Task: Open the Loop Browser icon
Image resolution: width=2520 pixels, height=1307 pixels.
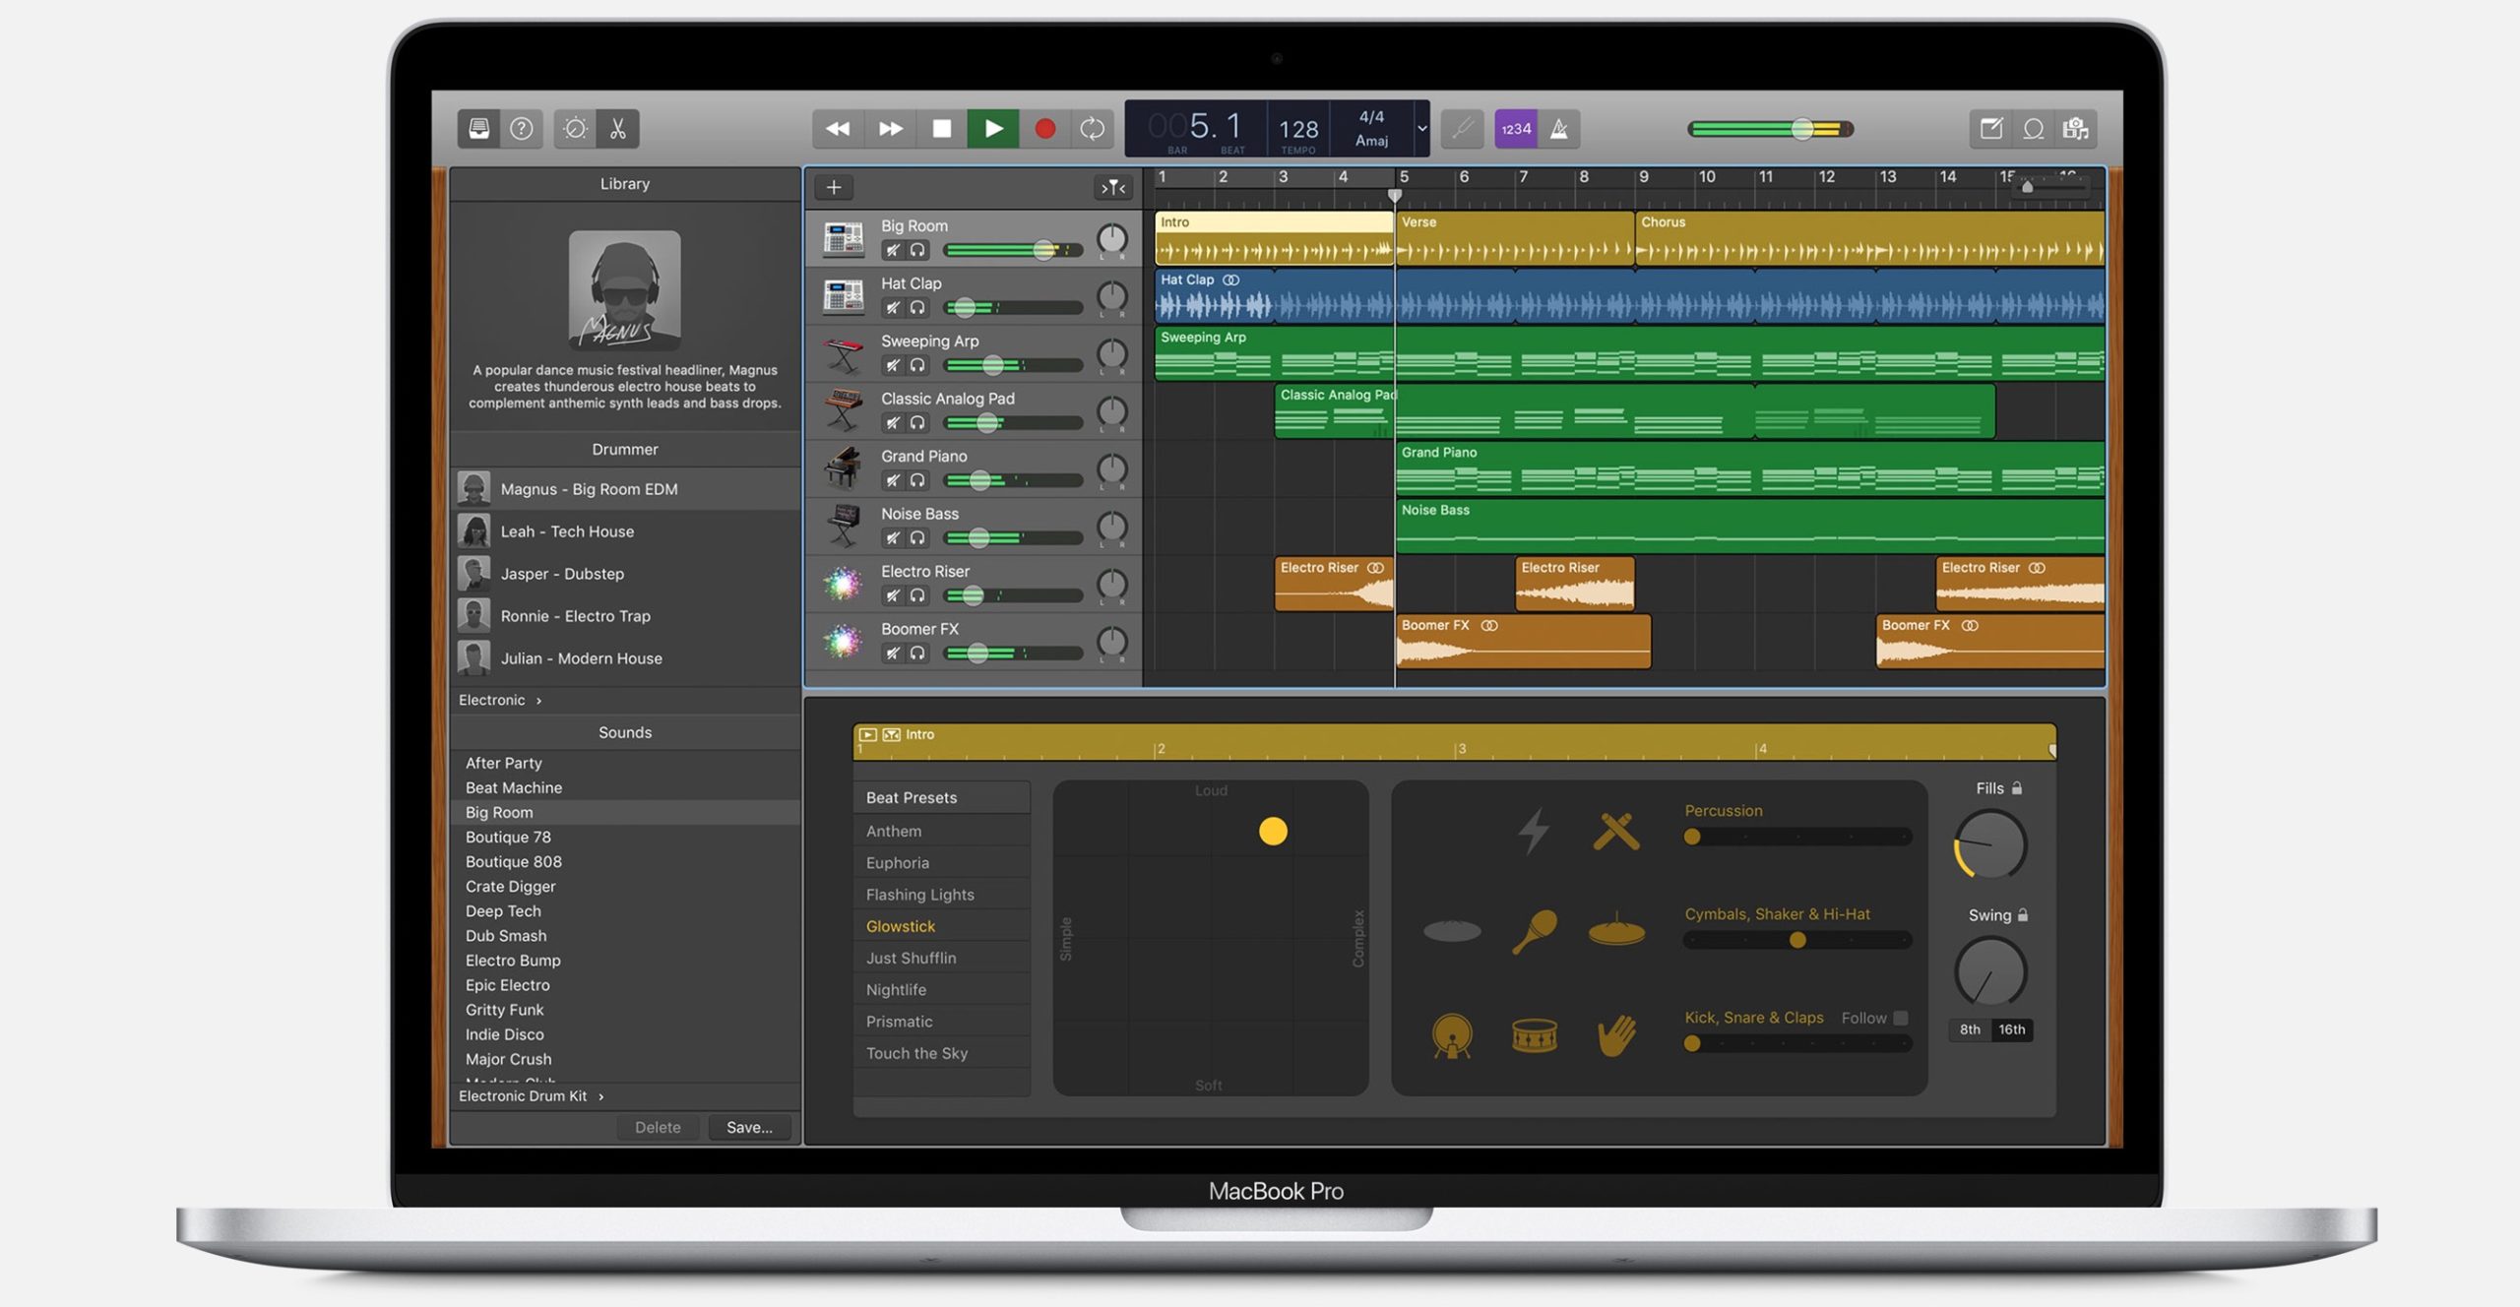Action: point(2034,129)
